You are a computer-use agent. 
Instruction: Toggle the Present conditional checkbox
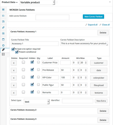[17, 52]
